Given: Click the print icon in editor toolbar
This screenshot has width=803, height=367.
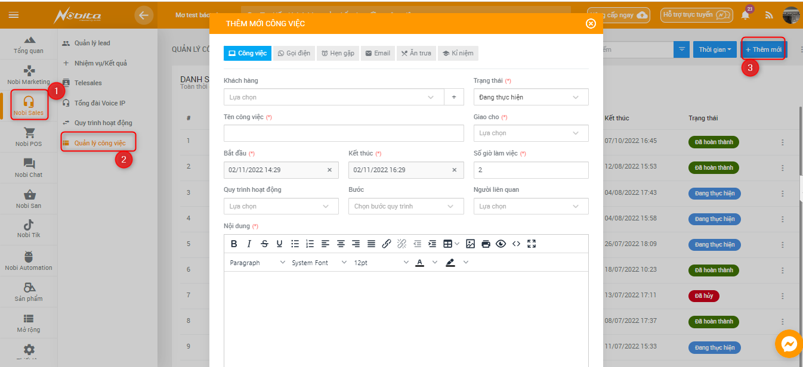Looking at the screenshot, I should click(486, 244).
